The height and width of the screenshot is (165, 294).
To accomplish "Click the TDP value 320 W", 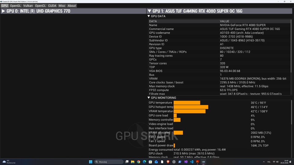I will [224, 67].
